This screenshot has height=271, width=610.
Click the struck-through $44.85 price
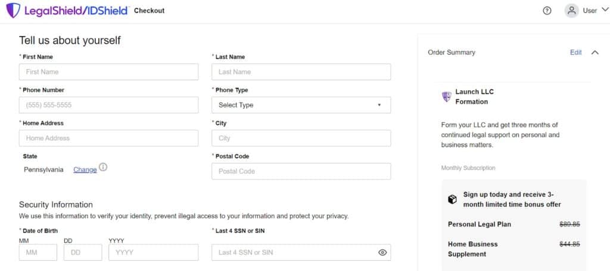point(569,244)
